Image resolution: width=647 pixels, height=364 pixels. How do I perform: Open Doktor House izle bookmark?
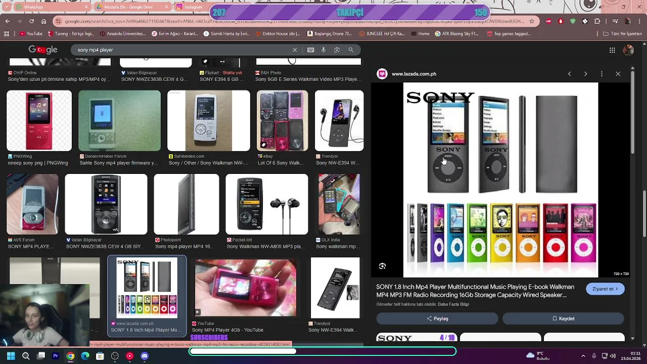277,34
